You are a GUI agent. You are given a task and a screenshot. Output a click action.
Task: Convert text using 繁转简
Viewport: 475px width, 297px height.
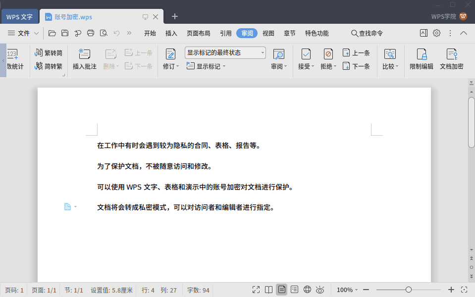coord(49,53)
